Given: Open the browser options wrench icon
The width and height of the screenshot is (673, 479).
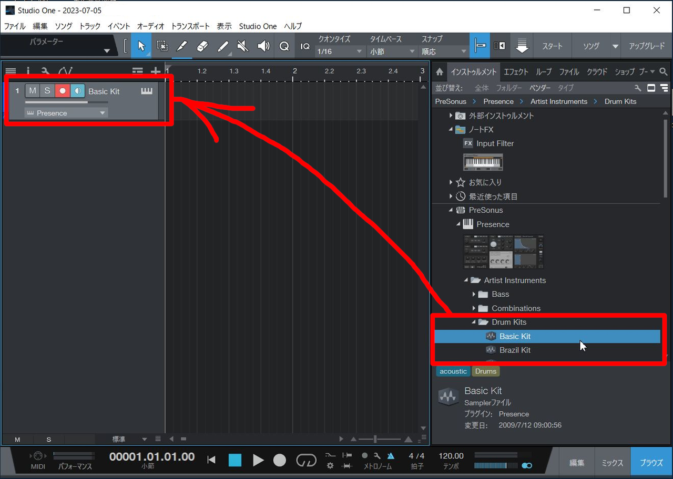Looking at the screenshot, I should (638, 88).
